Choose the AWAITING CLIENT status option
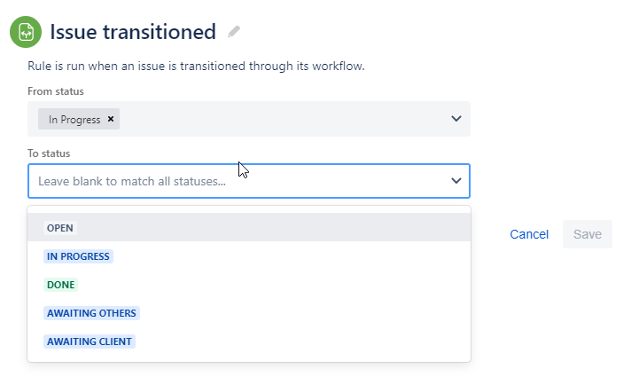 [x=90, y=342]
